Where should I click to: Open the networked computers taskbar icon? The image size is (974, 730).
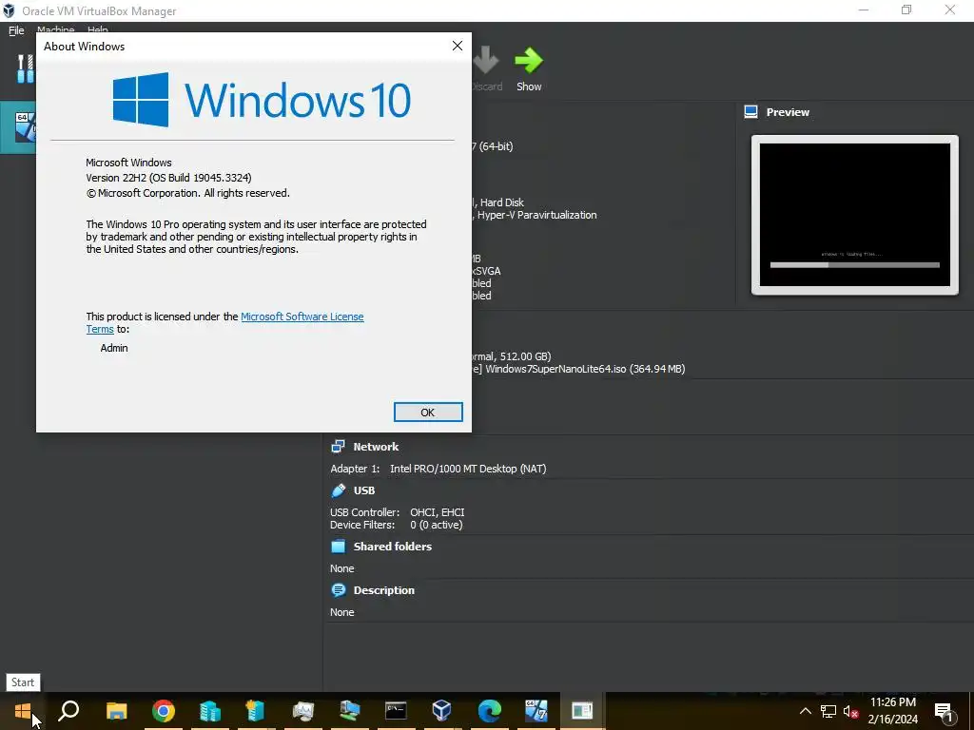click(349, 711)
